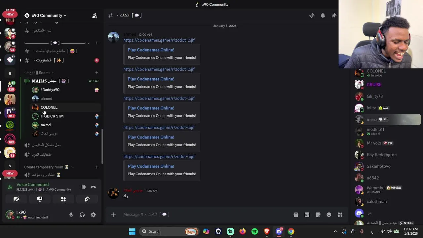Screen dimensions: 423x238
Task: Open Chrome from the taskbar
Action: point(291,231)
